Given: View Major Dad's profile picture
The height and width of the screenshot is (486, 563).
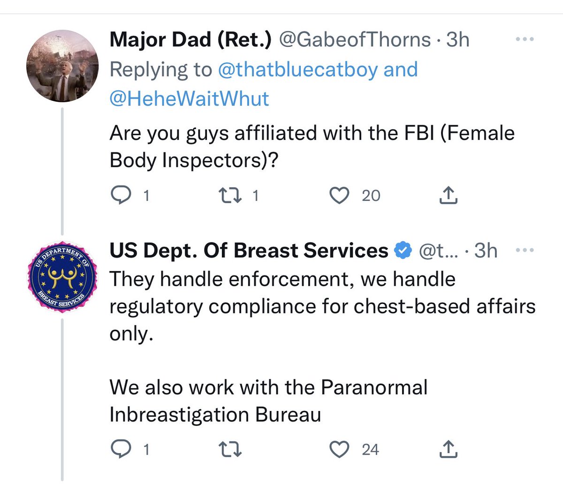Looking at the screenshot, I should coord(62,68).
